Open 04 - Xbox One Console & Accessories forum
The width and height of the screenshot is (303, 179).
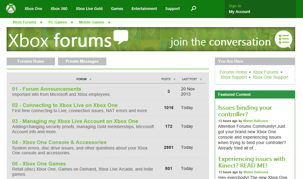pos(59,143)
